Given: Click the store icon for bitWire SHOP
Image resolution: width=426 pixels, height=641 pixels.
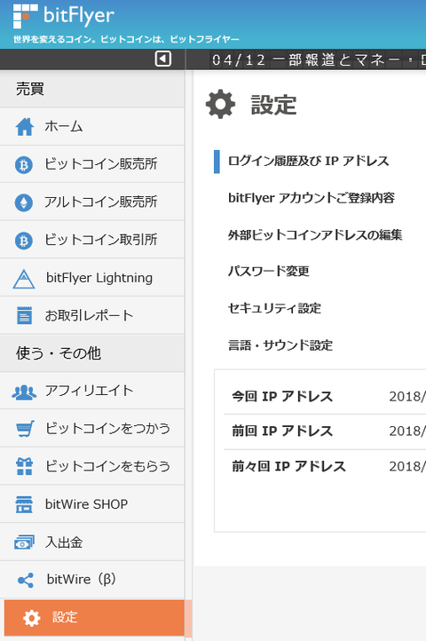Looking at the screenshot, I should click(x=24, y=504).
